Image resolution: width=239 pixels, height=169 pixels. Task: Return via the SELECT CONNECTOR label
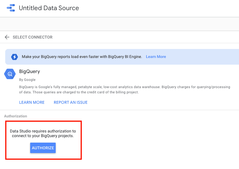[32, 37]
